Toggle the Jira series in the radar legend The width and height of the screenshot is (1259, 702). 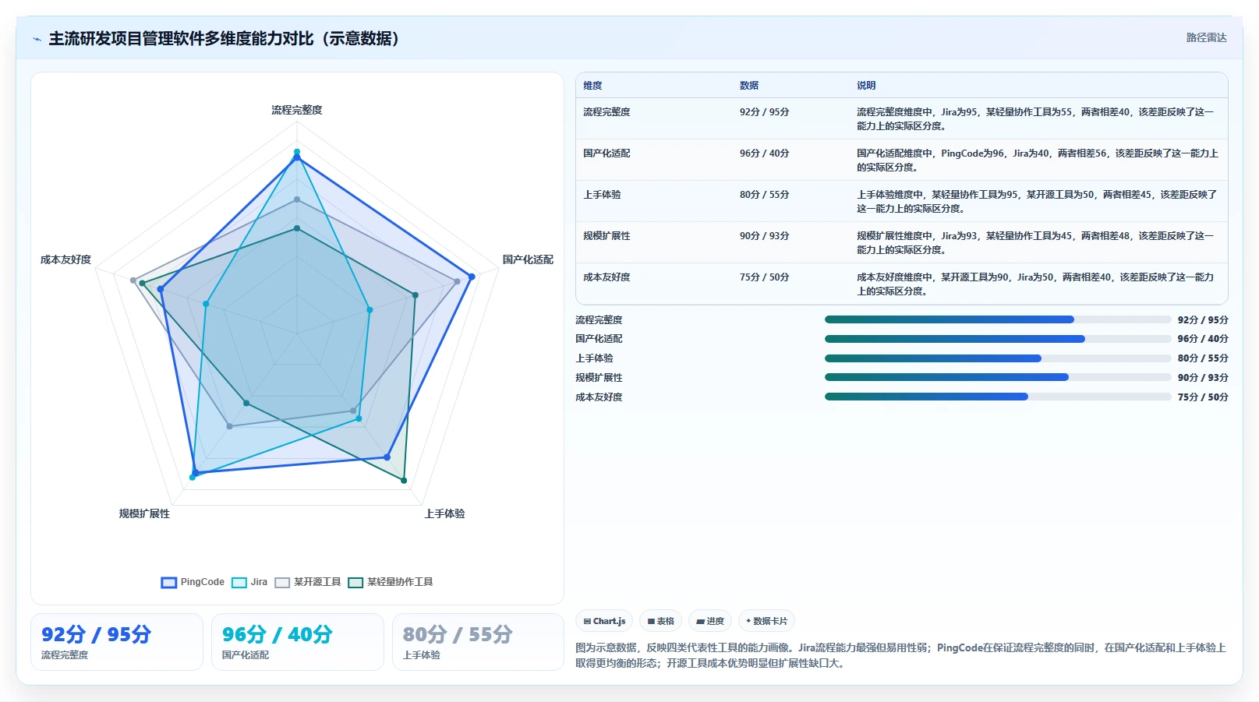coord(249,582)
